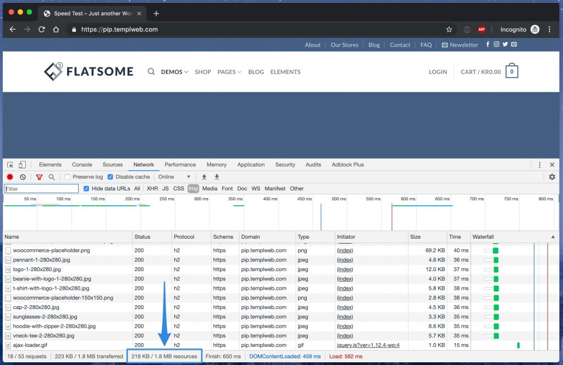Image resolution: width=563 pixels, height=365 pixels.
Task: Switch to the Application tab
Action: [x=251, y=165]
